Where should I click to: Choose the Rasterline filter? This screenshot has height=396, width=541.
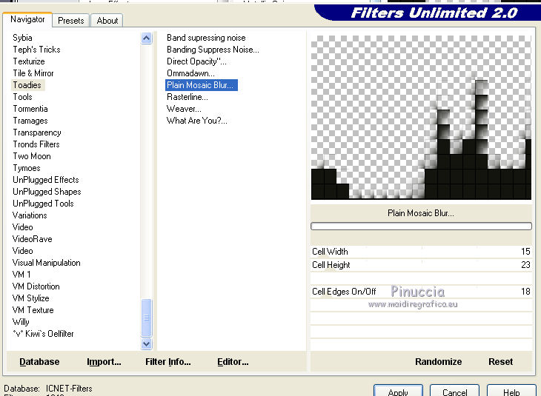(x=187, y=97)
